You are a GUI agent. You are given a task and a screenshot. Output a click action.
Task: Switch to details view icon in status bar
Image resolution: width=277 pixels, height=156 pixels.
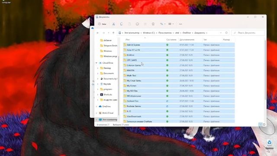(261, 124)
